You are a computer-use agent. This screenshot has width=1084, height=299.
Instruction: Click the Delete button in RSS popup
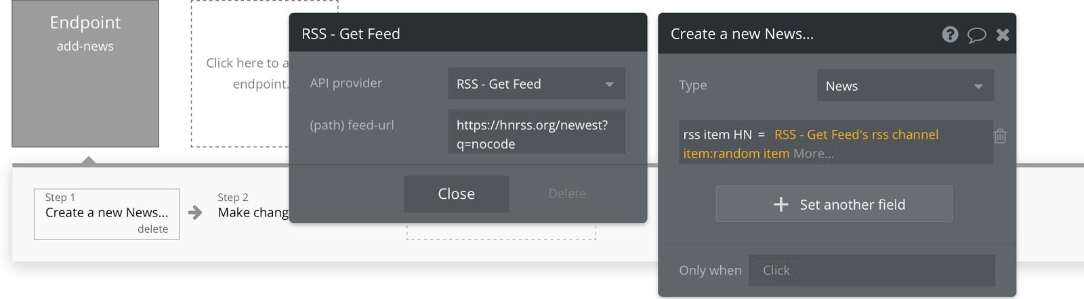(567, 193)
